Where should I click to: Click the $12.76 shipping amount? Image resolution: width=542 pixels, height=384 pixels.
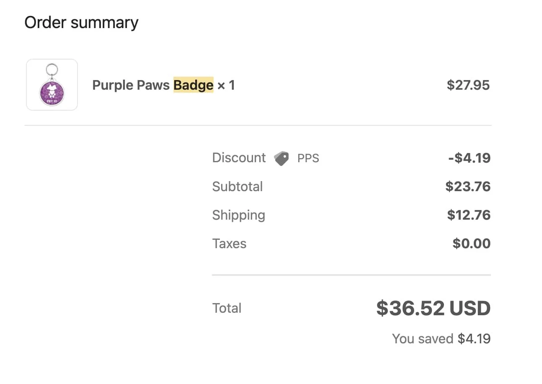[x=469, y=215]
